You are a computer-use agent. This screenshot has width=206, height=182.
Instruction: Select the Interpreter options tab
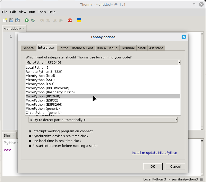[x=46, y=47]
